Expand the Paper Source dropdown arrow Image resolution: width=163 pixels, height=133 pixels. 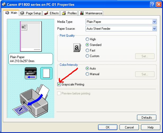tap(154, 28)
